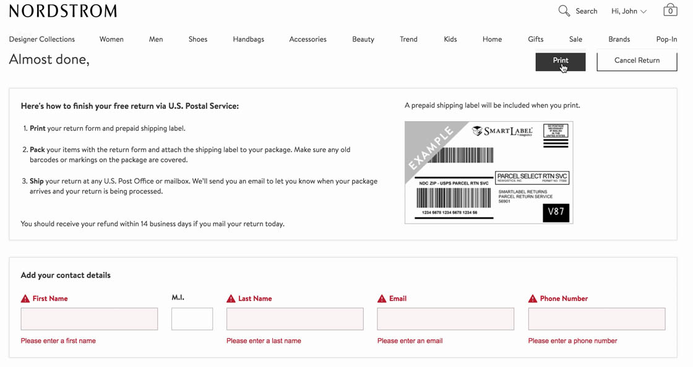Select the Last Name text field

pyautogui.click(x=295, y=319)
